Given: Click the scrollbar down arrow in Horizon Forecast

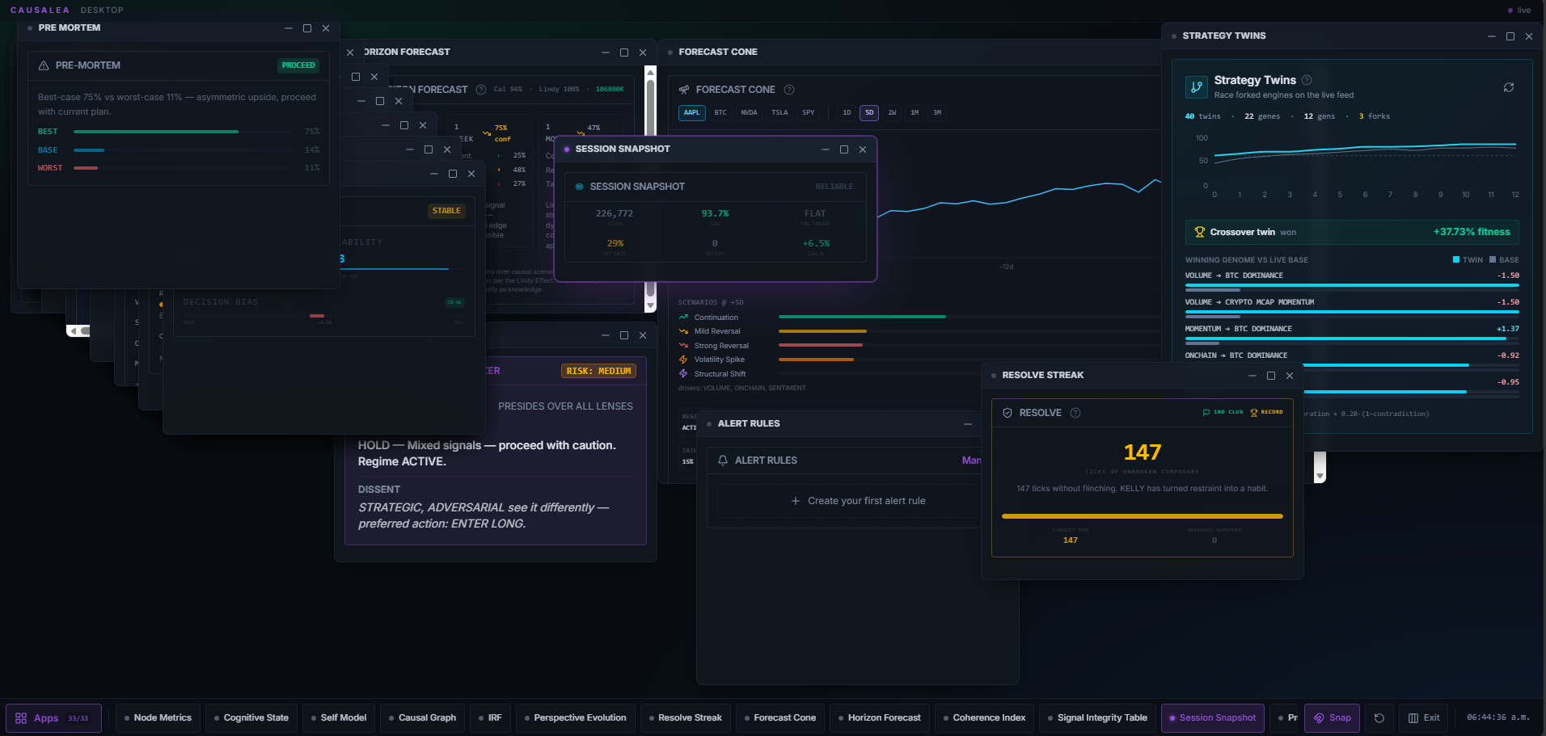Looking at the screenshot, I should (x=650, y=305).
